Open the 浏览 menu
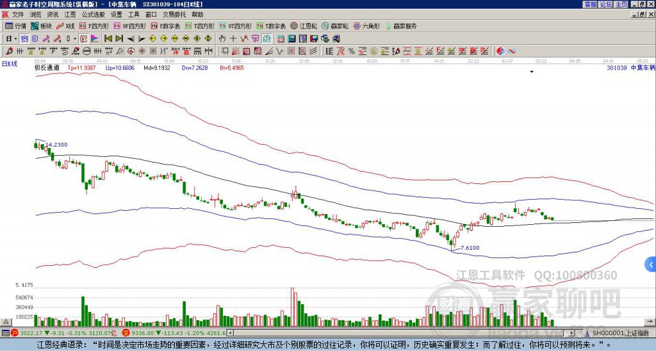 click(36, 15)
